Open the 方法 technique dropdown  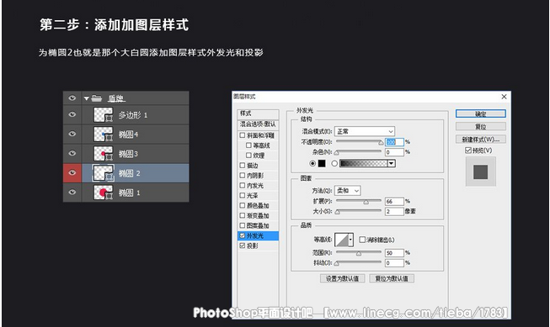click(348, 191)
